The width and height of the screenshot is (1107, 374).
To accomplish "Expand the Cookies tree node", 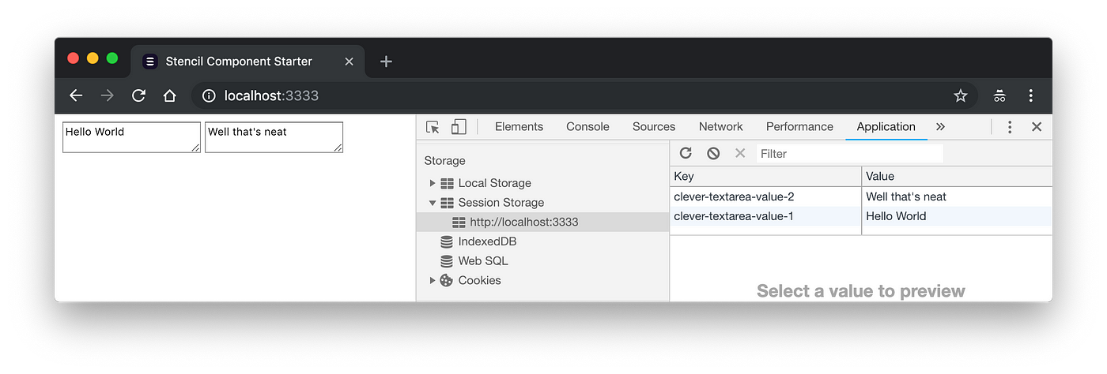I will click(433, 280).
